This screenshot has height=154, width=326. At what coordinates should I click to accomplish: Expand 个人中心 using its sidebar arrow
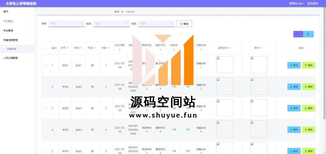[x=30, y=21]
